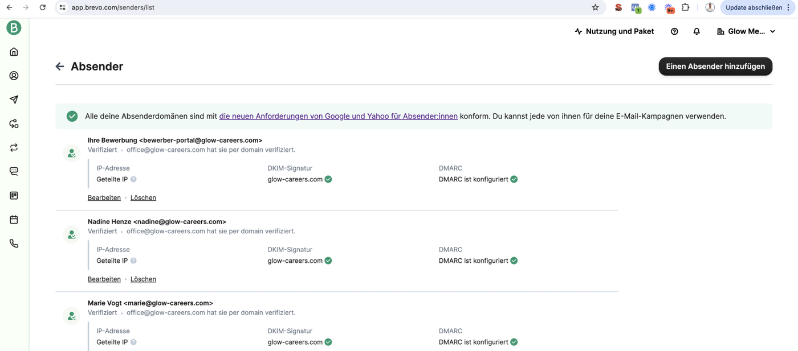
Task: Open the Nutzung und Paket menu item
Action: coord(614,32)
